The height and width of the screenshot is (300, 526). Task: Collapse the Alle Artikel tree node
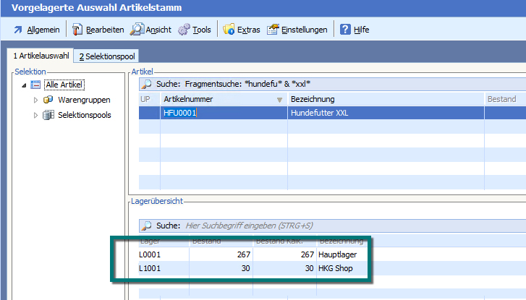[x=24, y=85]
